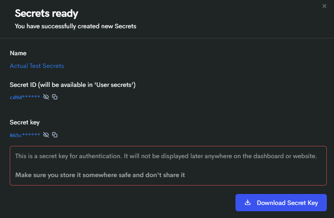Click the divider line below the header
The height and width of the screenshot is (218, 334).
tap(167, 38)
